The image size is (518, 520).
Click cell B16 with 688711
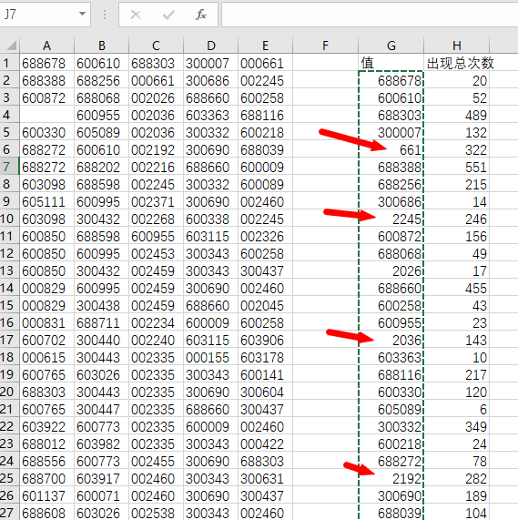(102, 322)
